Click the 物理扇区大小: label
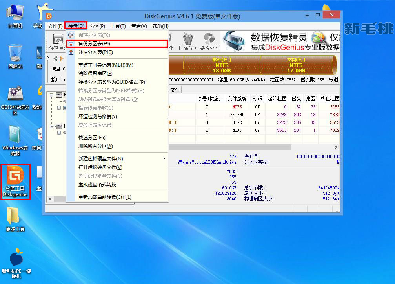 (259, 199)
